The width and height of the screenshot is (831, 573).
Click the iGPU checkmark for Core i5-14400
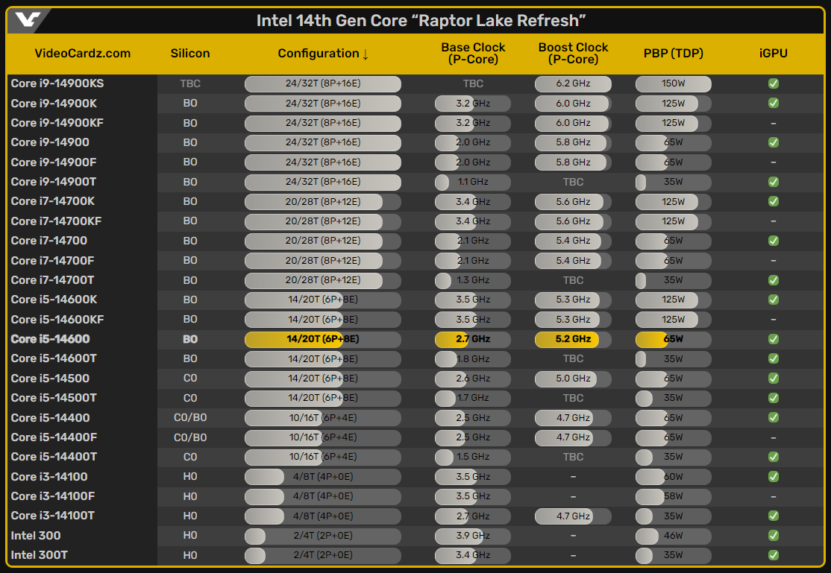coord(774,417)
